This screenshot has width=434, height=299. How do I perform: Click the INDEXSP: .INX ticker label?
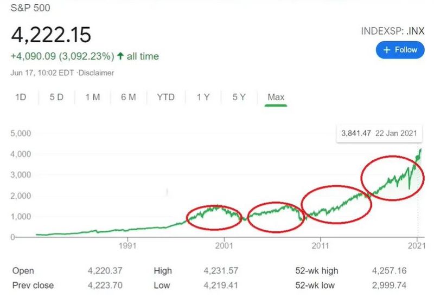click(392, 30)
